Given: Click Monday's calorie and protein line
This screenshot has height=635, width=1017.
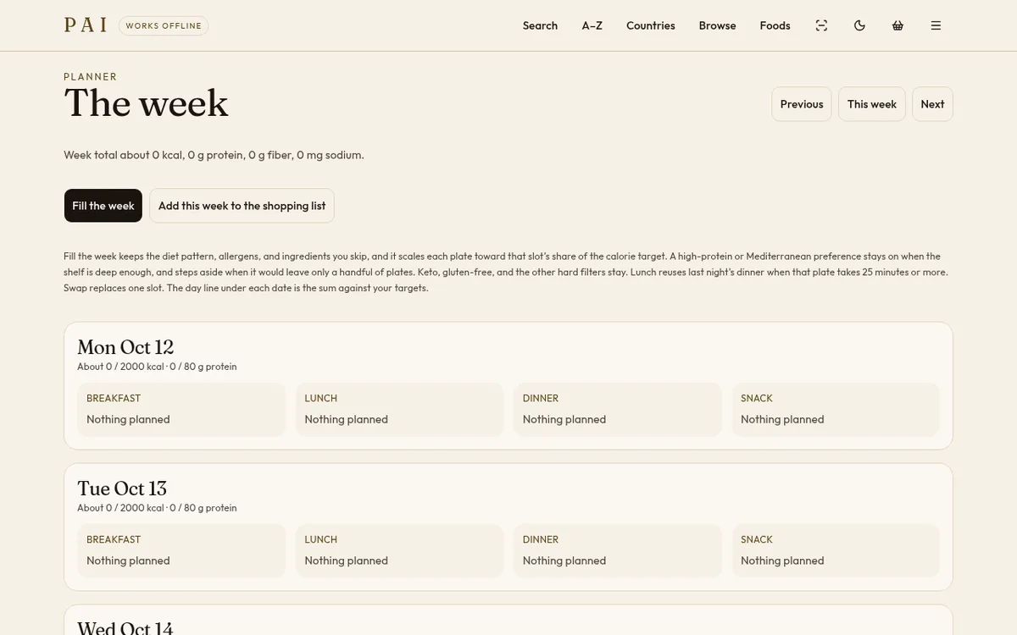Looking at the screenshot, I should coord(157,367).
